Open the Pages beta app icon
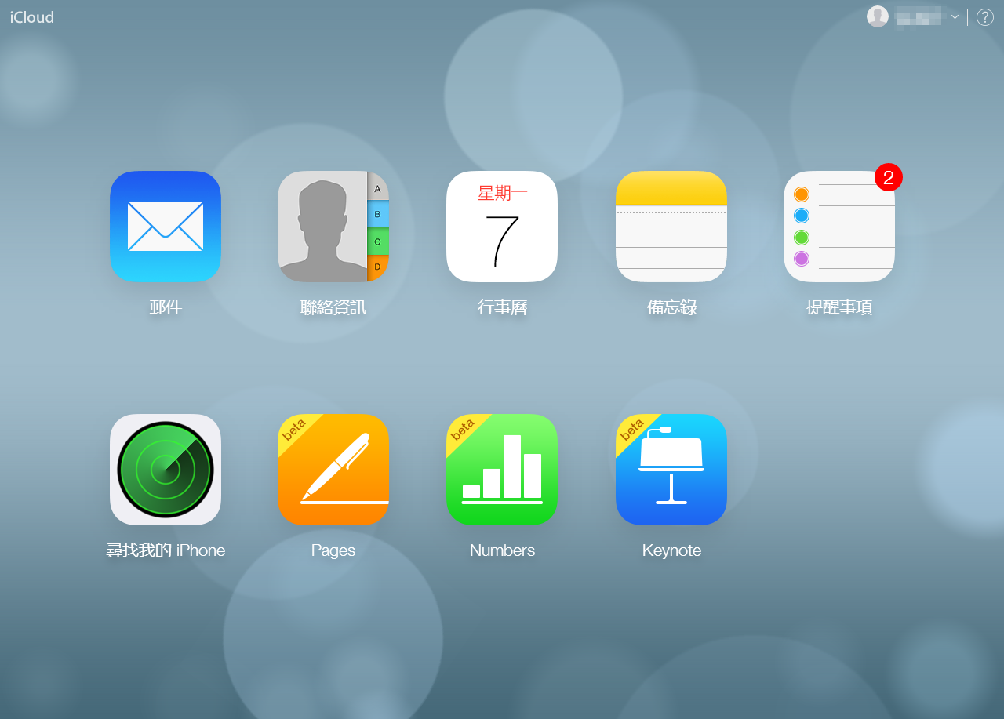 click(333, 470)
